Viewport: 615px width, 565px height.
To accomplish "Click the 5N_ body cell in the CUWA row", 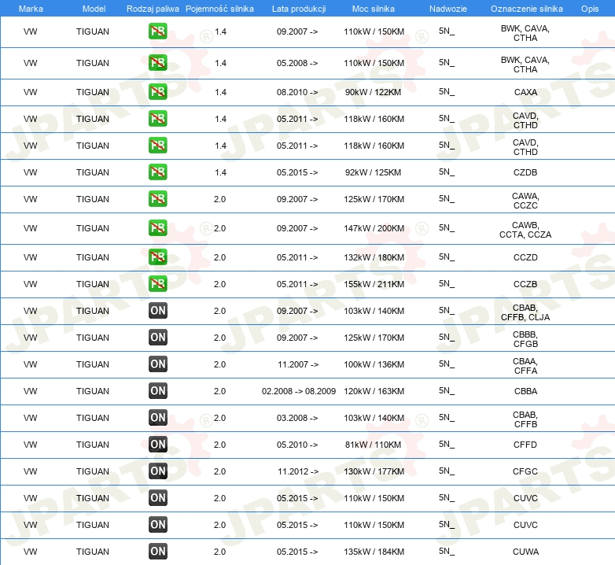I will coord(447,552).
